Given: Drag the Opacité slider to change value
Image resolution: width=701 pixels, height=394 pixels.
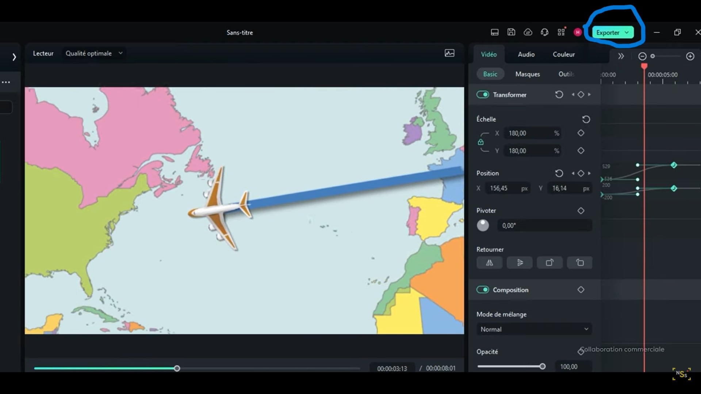Looking at the screenshot, I should point(542,366).
